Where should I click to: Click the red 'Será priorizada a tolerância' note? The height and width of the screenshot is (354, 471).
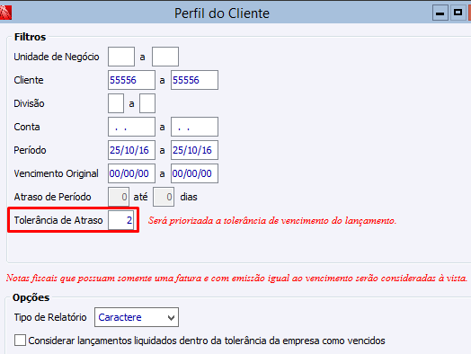(x=272, y=221)
